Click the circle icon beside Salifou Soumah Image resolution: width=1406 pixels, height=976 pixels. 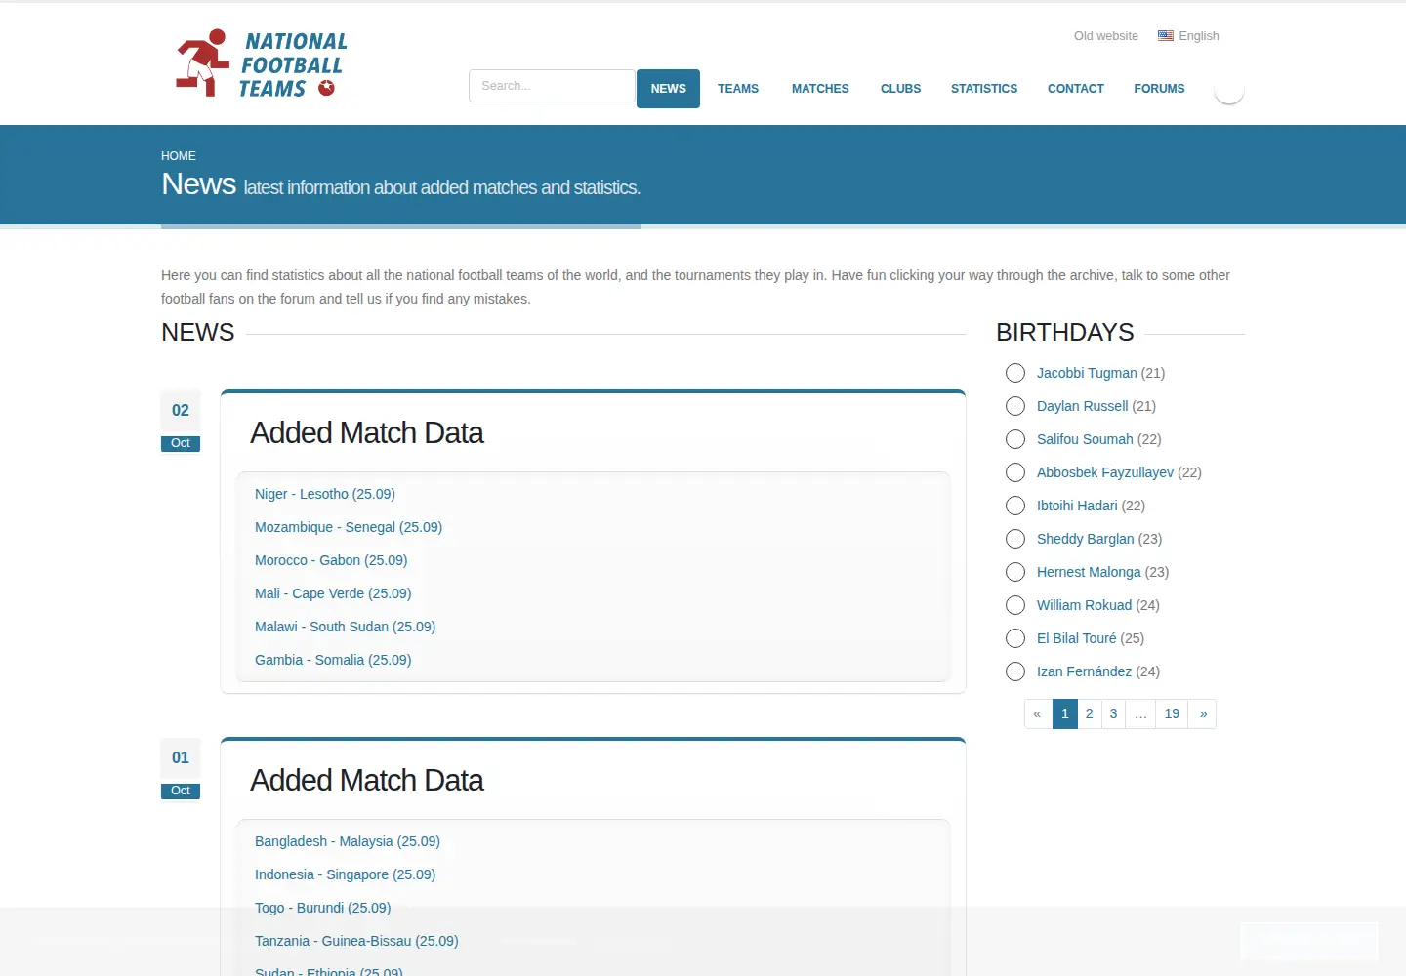tap(1015, 439)
